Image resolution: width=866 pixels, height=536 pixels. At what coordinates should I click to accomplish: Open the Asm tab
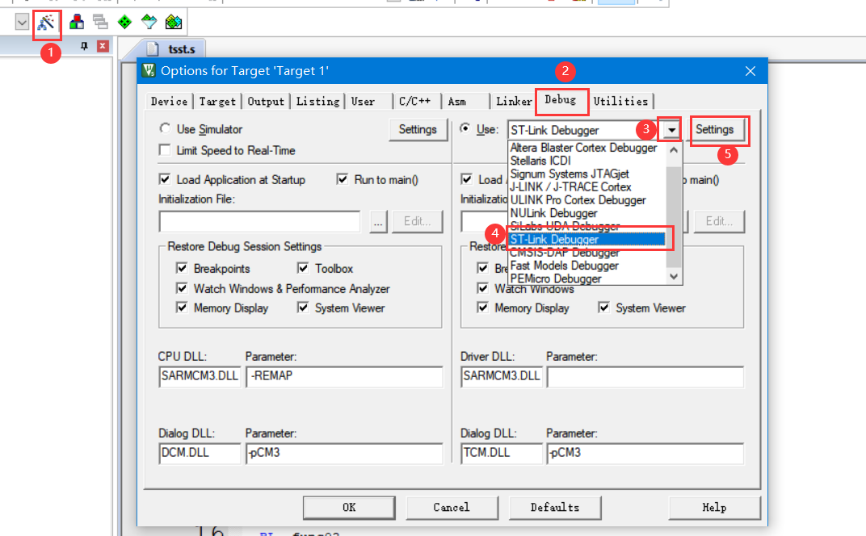point(456,102)
